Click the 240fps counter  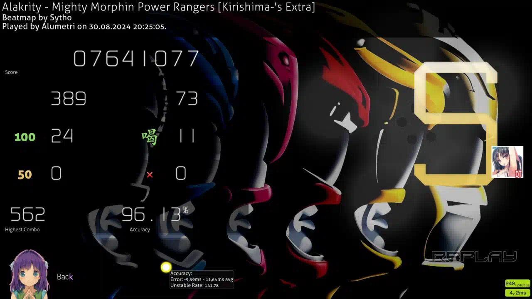[x=517, y=284]
